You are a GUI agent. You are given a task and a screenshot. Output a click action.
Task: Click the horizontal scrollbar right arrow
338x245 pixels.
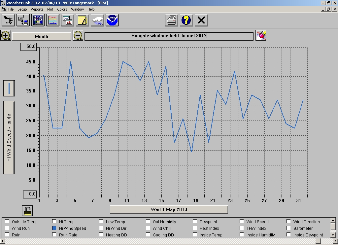pyautogui.click(x=335, y=241)
